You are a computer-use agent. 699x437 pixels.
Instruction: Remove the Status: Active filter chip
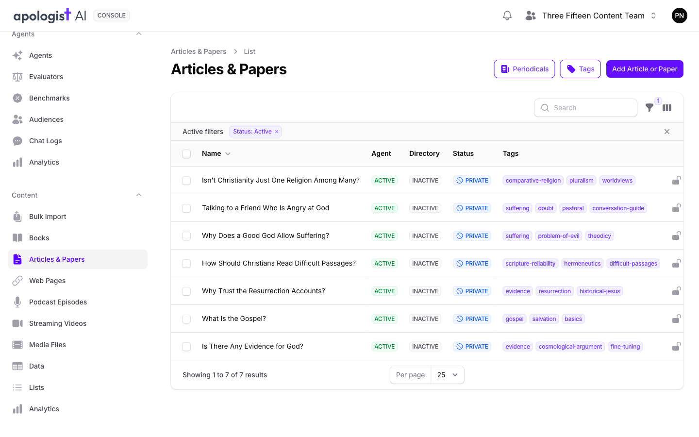277,132
